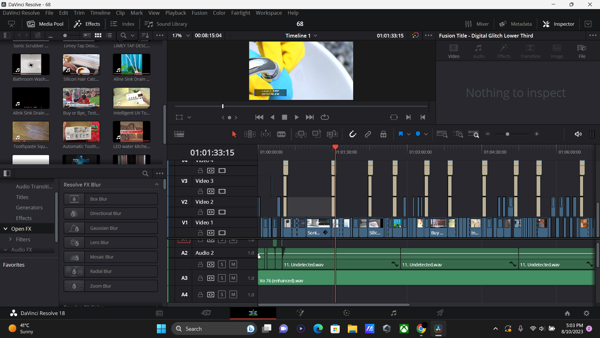
Task: Open Project Settings gear icon
Action: point(586,313)
